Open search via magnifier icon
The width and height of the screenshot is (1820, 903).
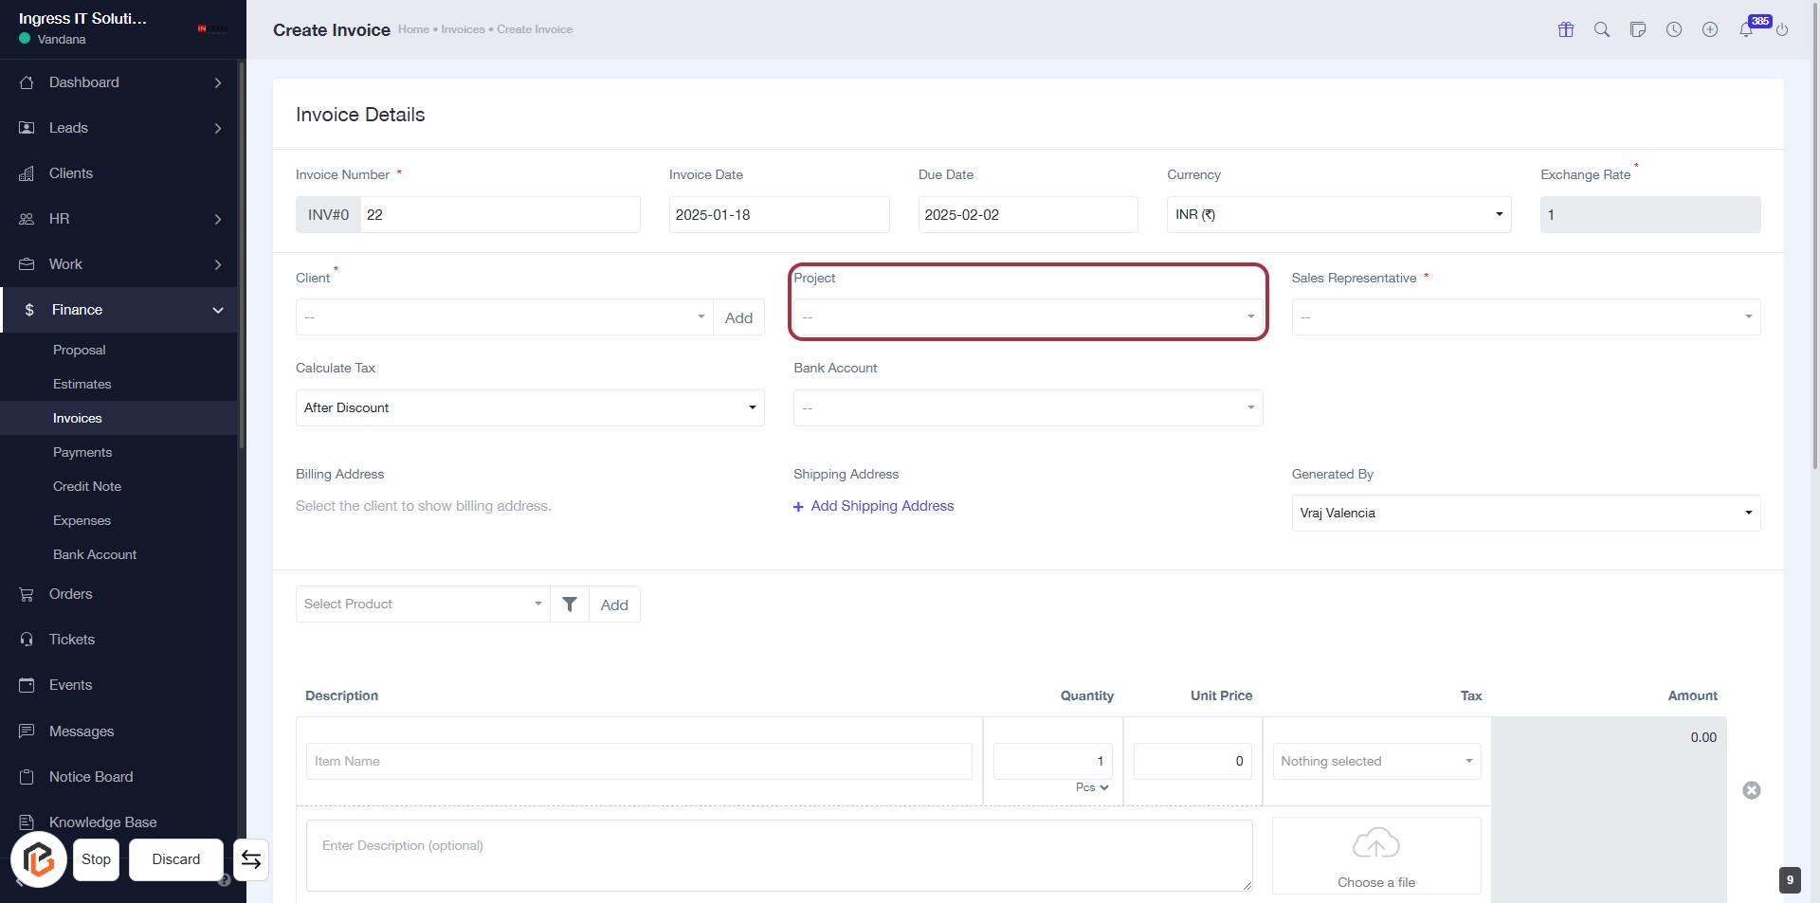pyautogui.click(x=1602, y=29)
